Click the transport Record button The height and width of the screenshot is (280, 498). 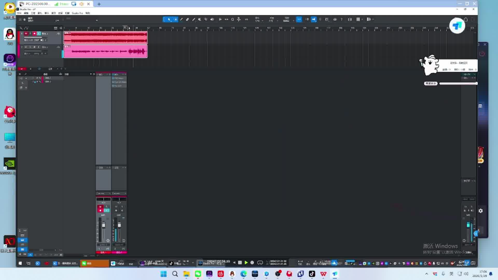pos(252,263)
